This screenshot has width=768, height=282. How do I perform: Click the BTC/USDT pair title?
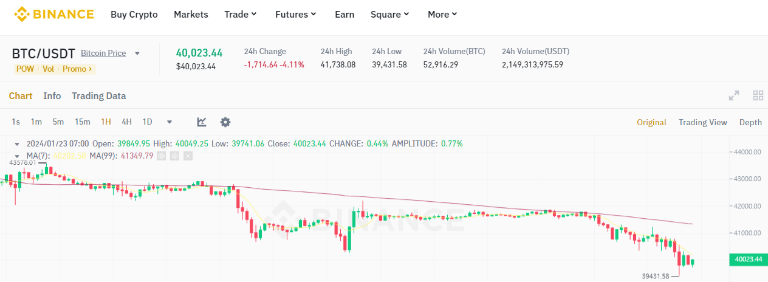pyautogui.click(x=43, y=53)
